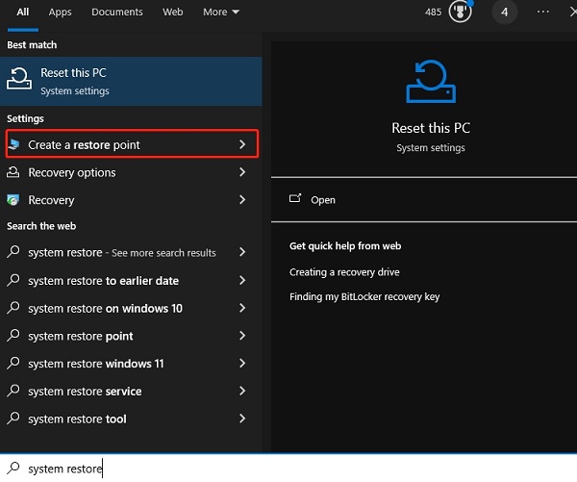Click magnifier icon beside See more search results
This screenshot has width=577, height=482.
pyautogui.click(x=13, y=252)
